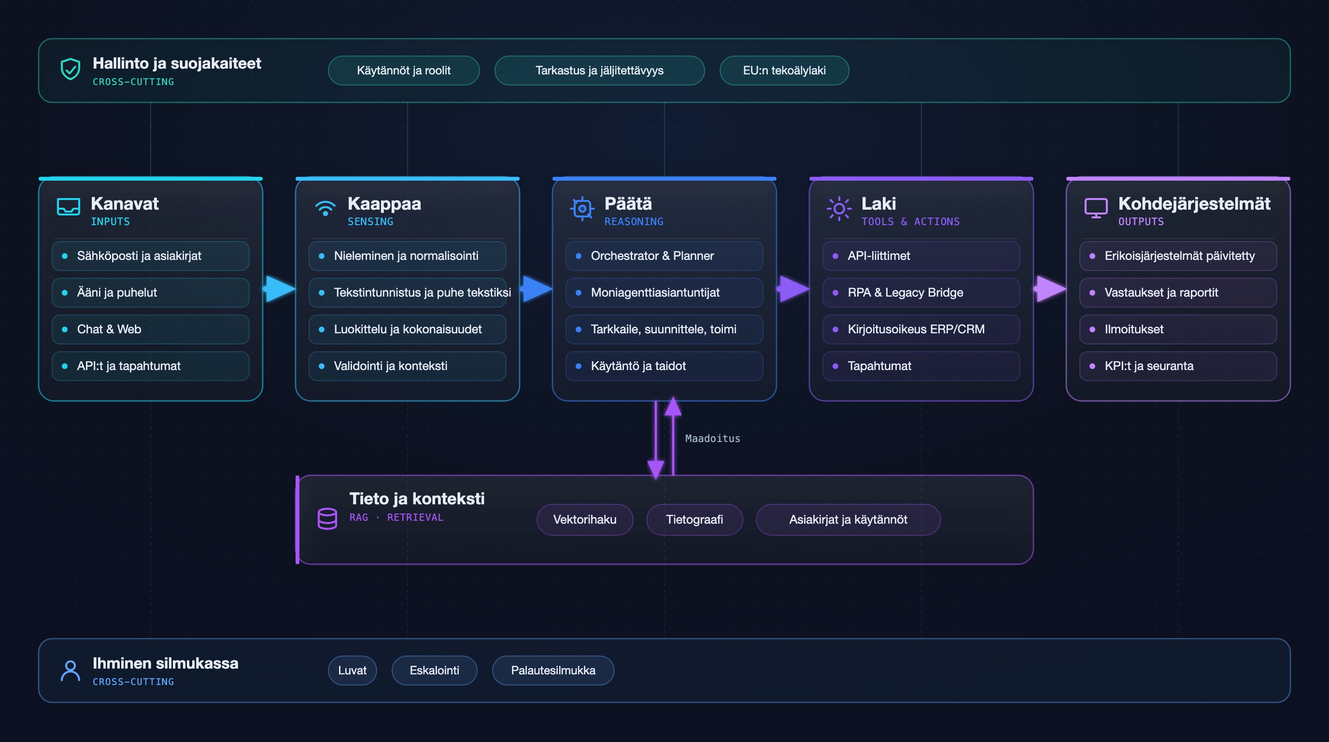
Task: Choose the Vektorihaku pill
Action: [584, 520]
